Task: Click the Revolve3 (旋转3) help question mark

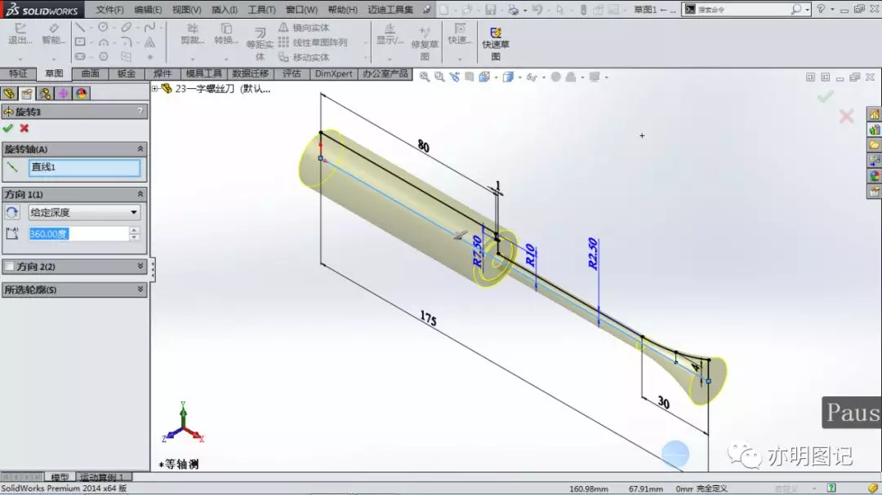Action: 140,111
